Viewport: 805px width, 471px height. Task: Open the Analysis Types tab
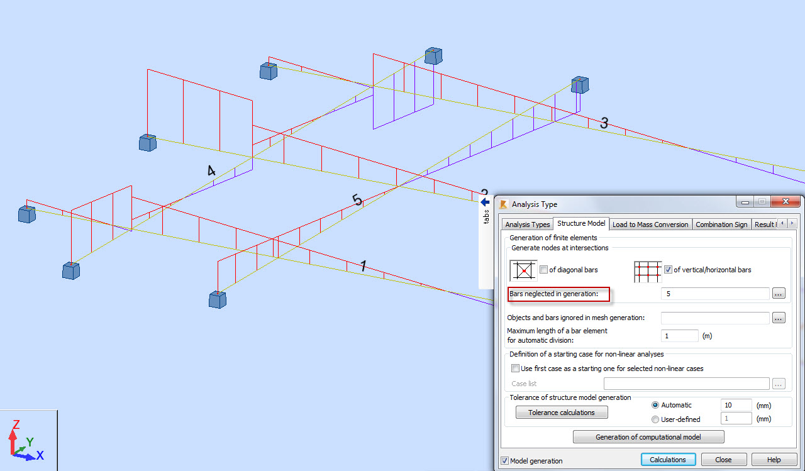pyautogui.click(x=528, y=224)
